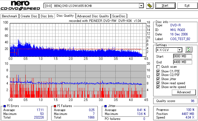This screenshot has height=121, width=198.
Task: Click the disc type value DVD-R
Action: coord(176,25)
